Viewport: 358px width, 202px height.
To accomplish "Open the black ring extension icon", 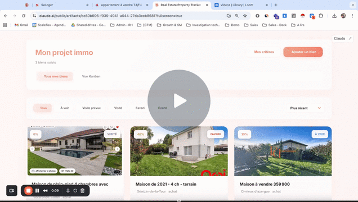I will (257, 16).
